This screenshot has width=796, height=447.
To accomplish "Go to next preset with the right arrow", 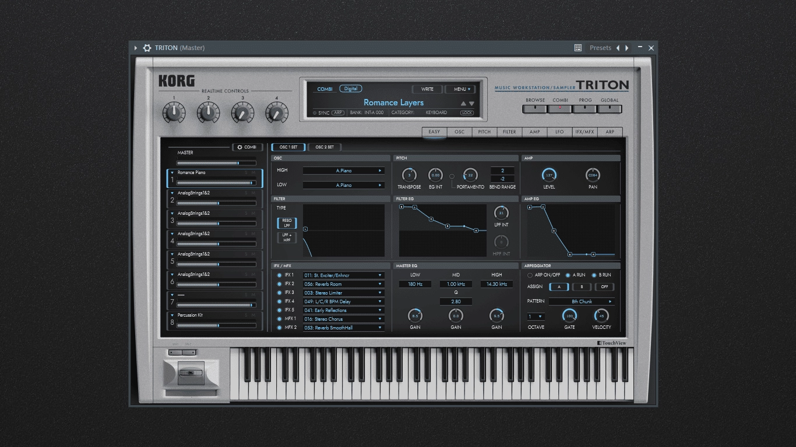I will pos(627,48).
